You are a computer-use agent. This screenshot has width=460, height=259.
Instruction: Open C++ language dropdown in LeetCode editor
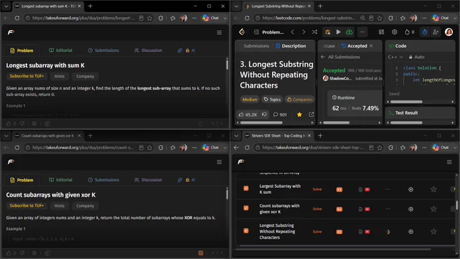click(x=396, y=57)
